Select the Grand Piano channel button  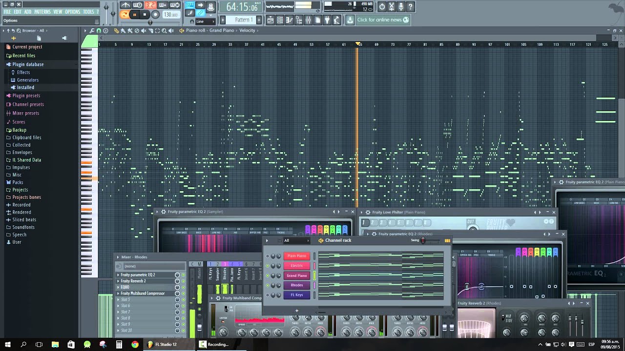(296, 275)
